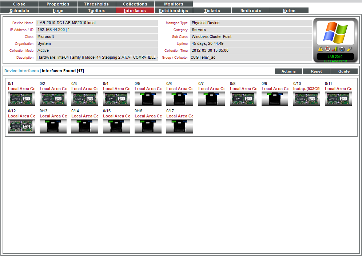Open the lifesaver ticket icon under the Windows logo
Screen dimensions: 362x256
pos(327,49)
